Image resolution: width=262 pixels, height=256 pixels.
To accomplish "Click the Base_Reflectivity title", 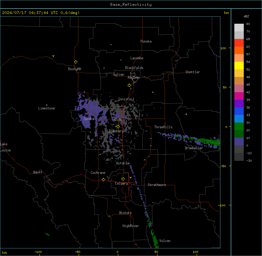I will pyautogui.click(x=131, y=5).
